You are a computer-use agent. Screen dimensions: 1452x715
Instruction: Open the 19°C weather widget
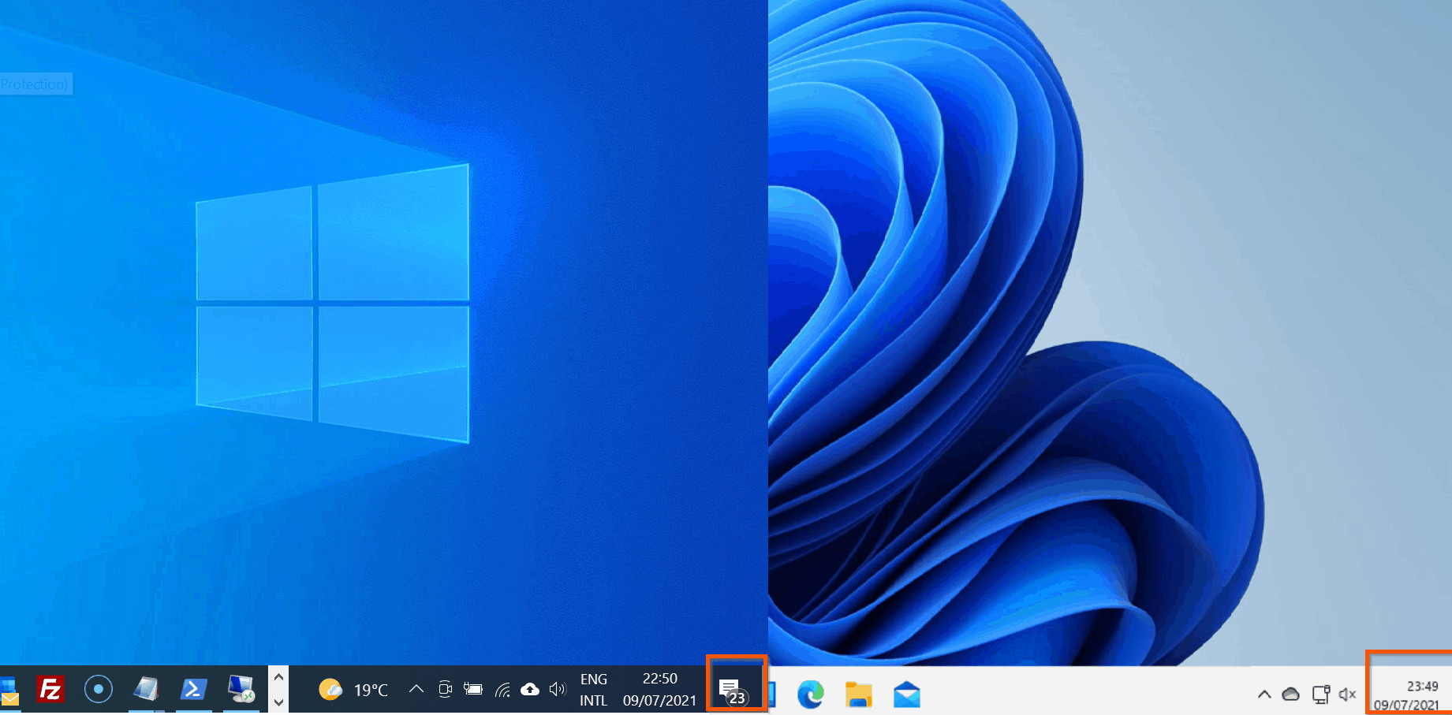coord(353,690)
